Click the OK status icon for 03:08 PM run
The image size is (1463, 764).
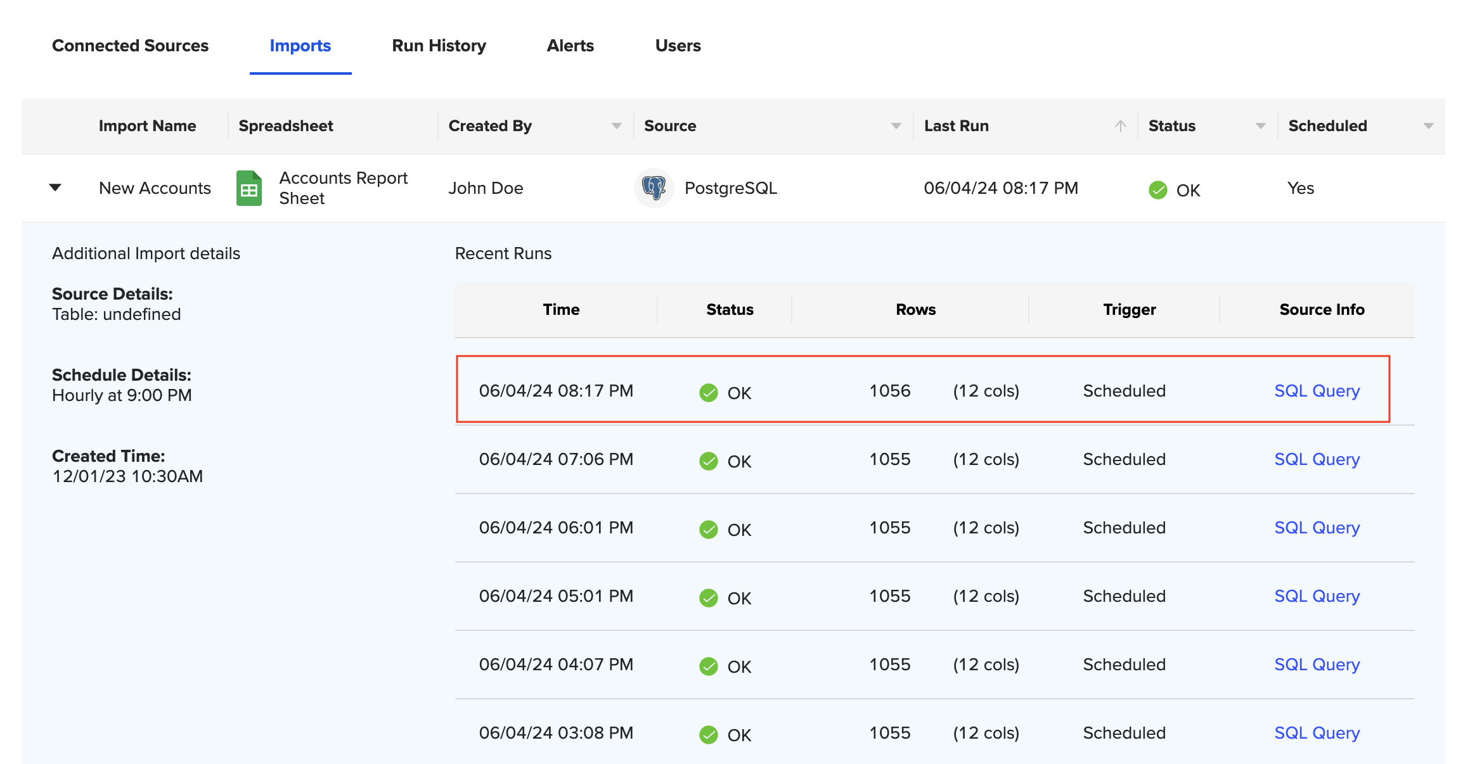pos(708,735)
